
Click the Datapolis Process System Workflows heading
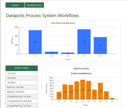pos(42,16)
